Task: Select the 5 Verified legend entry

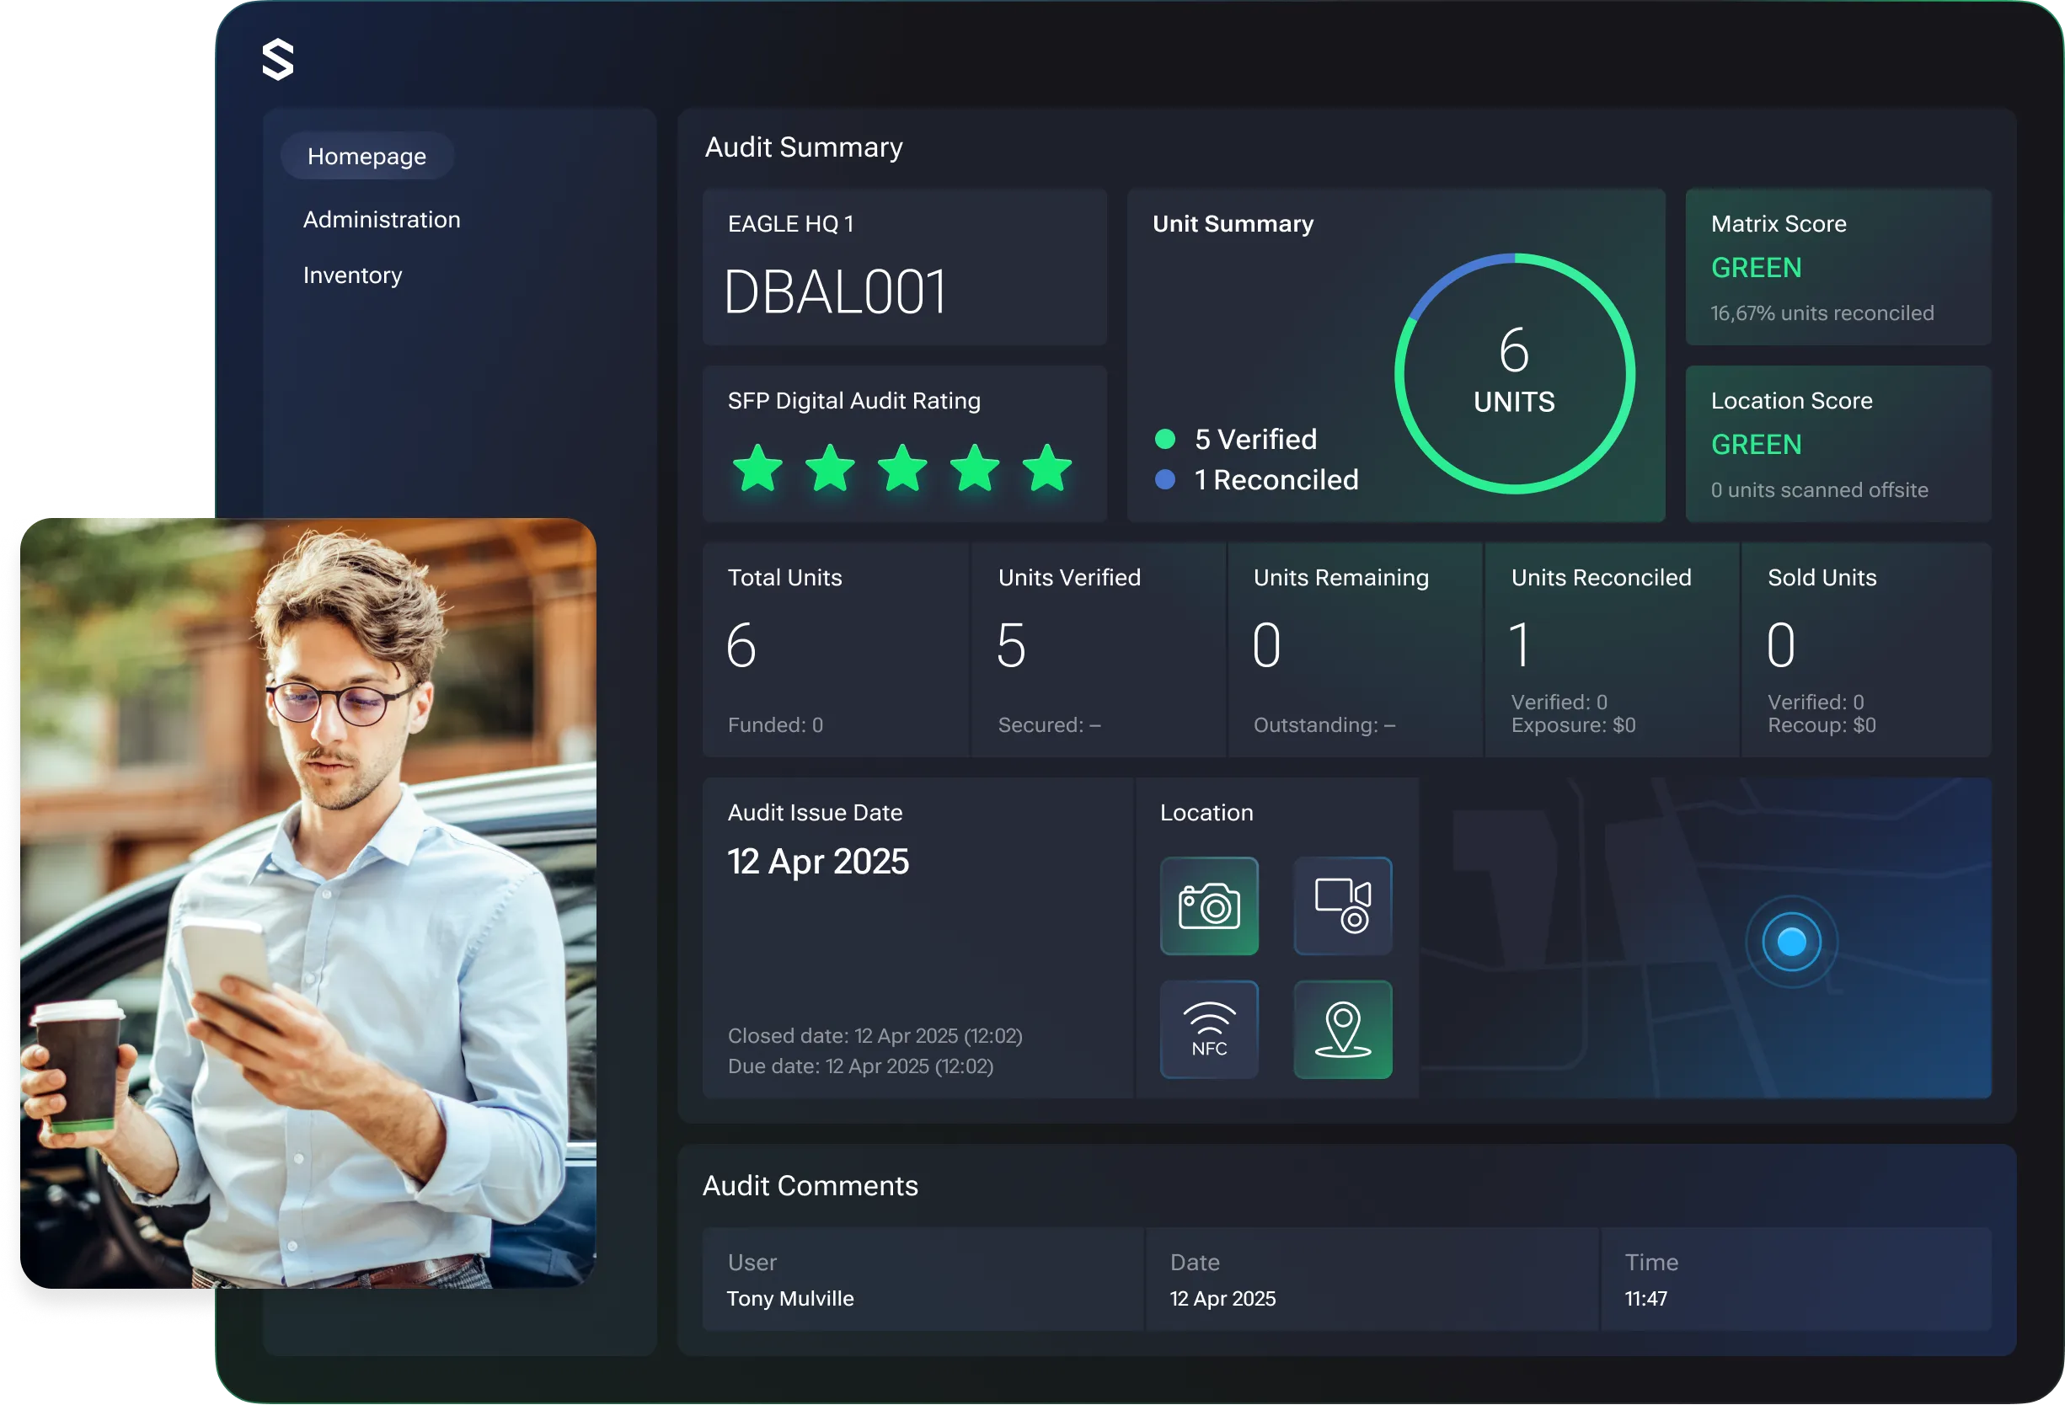Action: [x=1254, y=439]
